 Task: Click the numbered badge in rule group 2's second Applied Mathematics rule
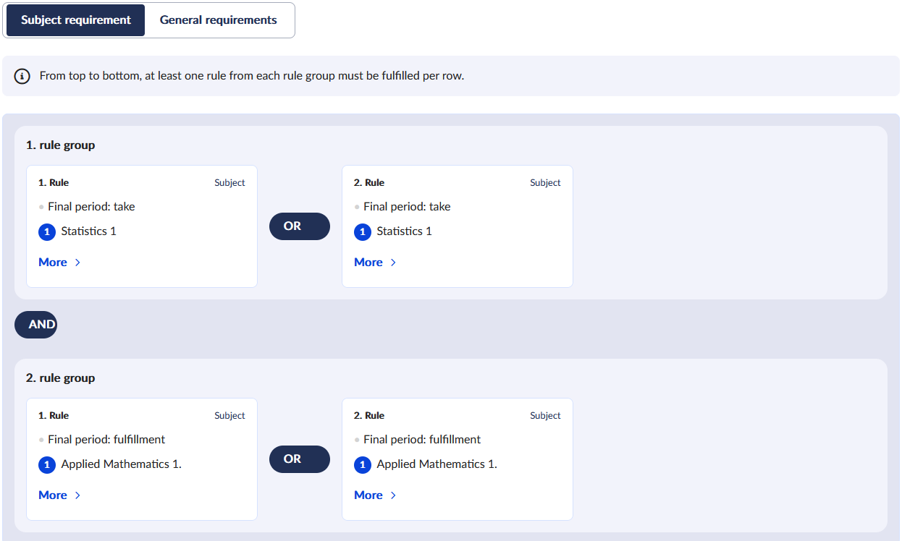point(363,465)
